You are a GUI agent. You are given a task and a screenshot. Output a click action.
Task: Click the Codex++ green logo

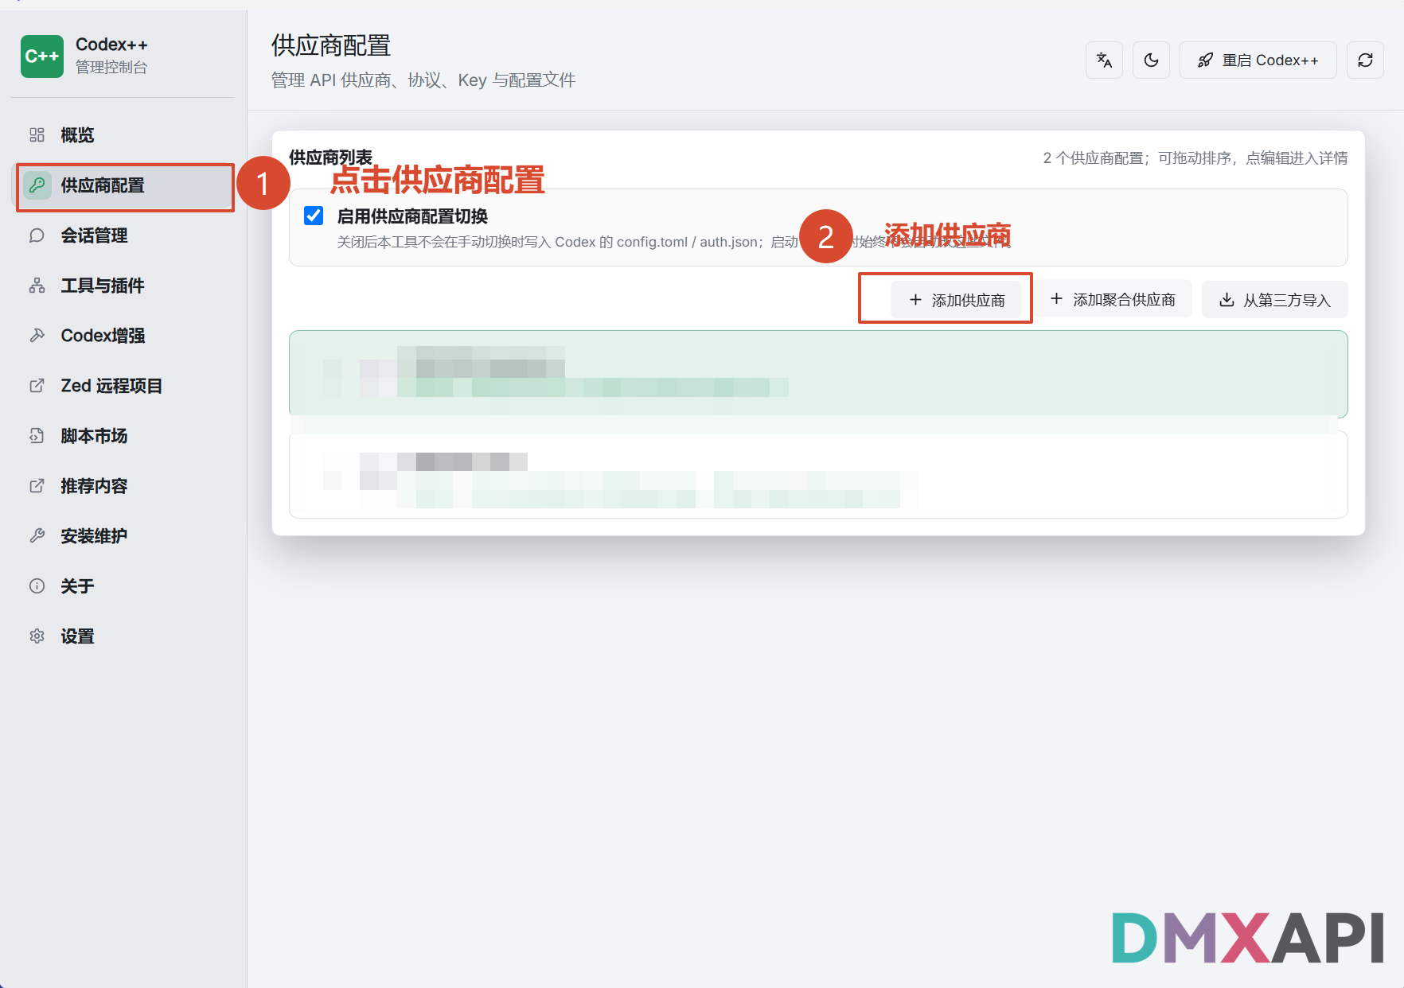(x=42, y=56)
